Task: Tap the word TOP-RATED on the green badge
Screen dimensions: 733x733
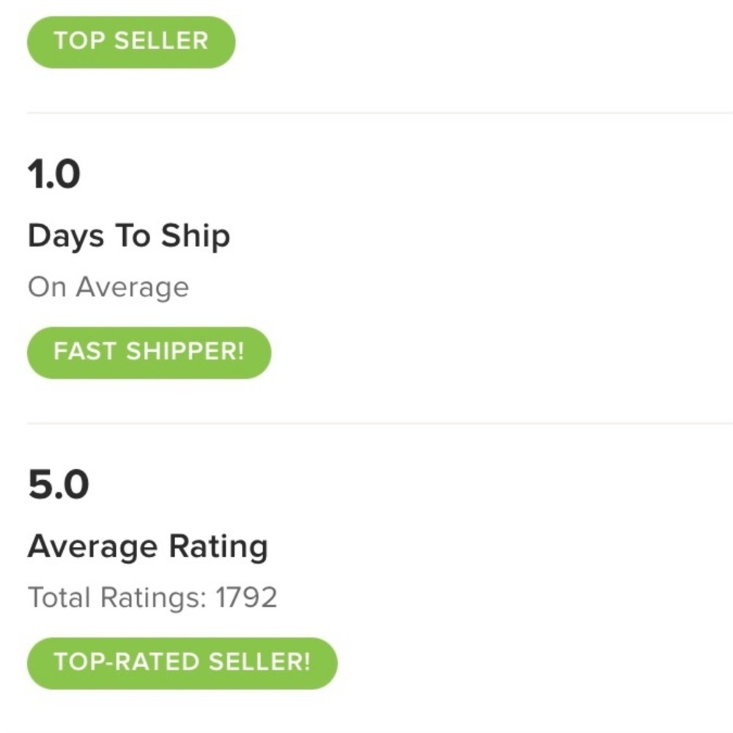Action: pos(128,663)
